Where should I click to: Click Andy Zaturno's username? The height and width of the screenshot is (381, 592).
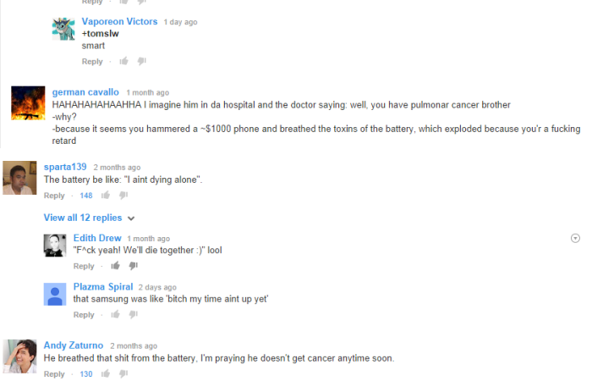74,345
